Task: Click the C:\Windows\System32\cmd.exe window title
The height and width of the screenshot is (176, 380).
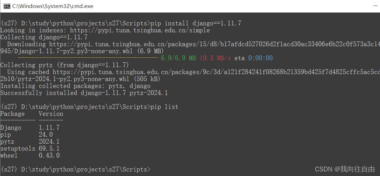Action: [x=53, y=6]
